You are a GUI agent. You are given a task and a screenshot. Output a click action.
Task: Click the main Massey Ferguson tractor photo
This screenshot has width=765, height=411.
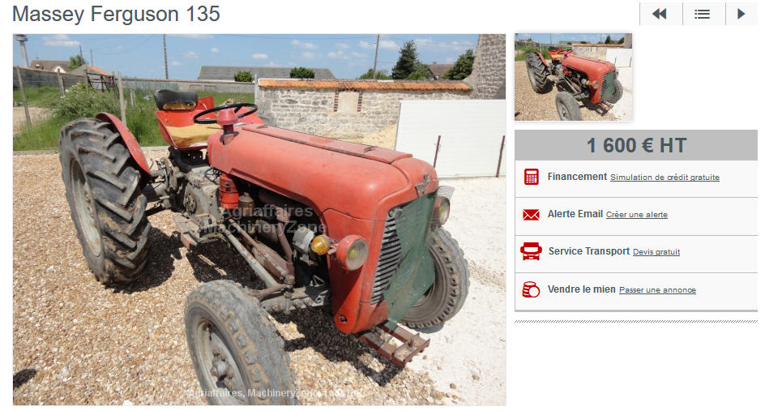tap(259, 220)
